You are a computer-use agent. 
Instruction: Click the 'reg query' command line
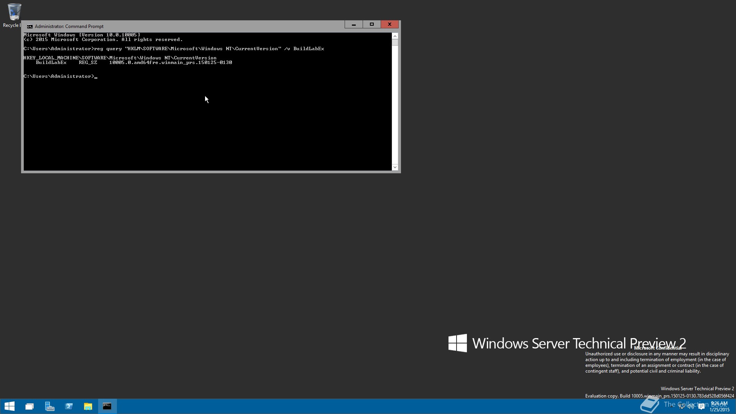174,49
